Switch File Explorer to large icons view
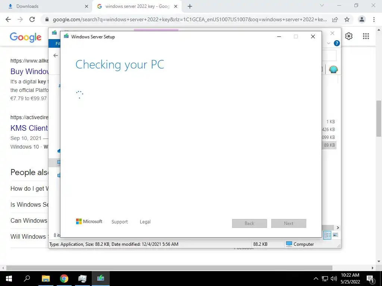 point(335,235)
